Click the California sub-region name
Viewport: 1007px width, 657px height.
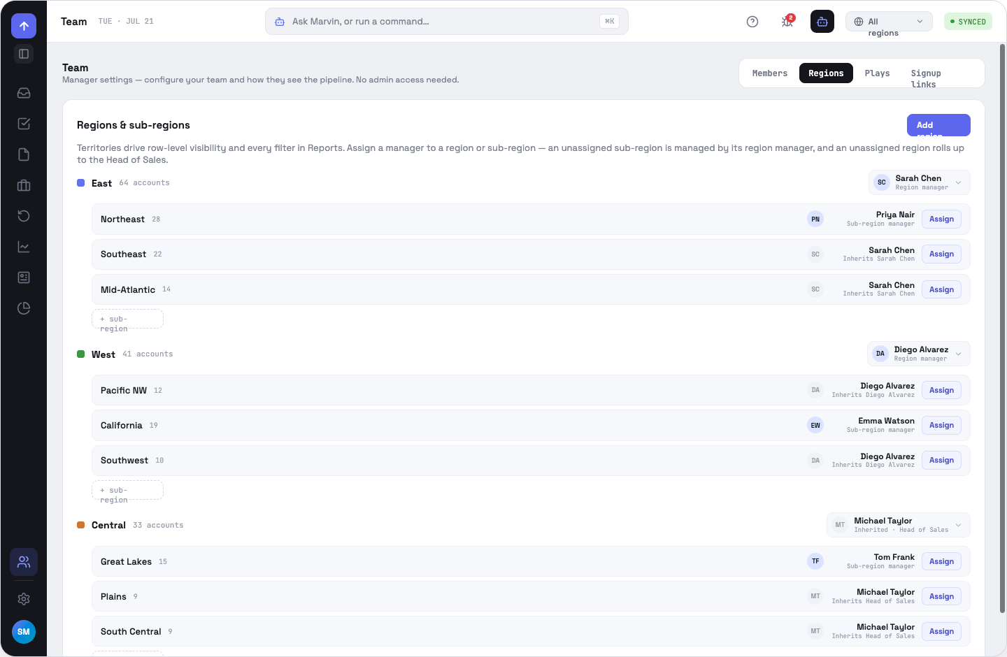[121, 426]
